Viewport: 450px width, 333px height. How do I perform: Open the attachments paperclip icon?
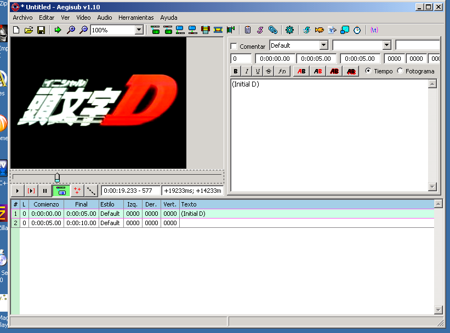pos(273,30)
